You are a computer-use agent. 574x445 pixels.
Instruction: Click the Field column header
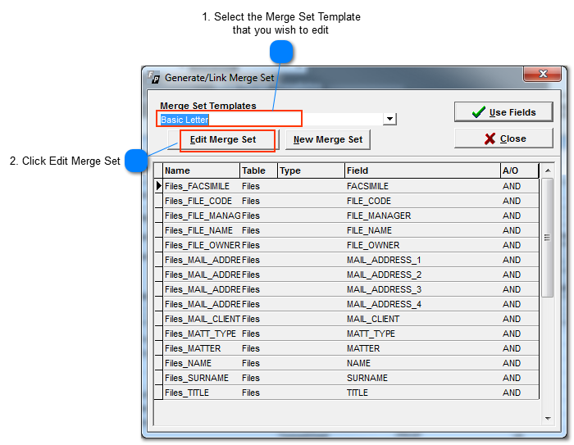[421, 171]
